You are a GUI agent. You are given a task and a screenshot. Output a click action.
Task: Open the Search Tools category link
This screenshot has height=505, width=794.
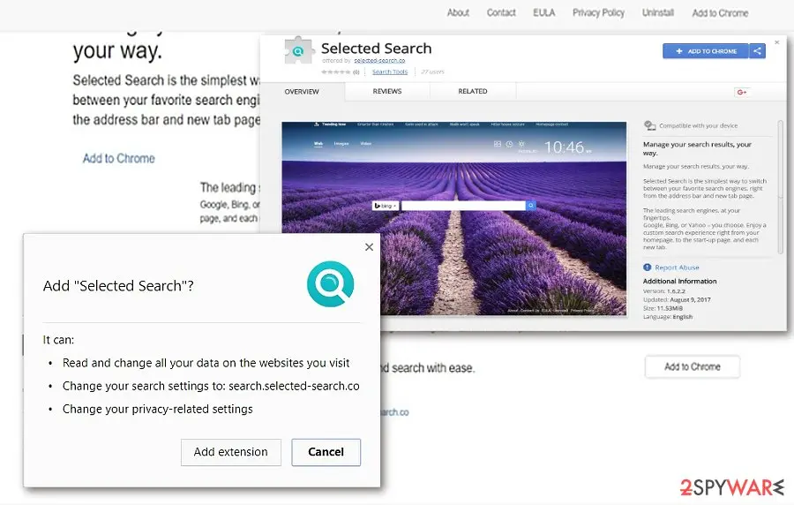pyautogui.click(x=390, y=72)
